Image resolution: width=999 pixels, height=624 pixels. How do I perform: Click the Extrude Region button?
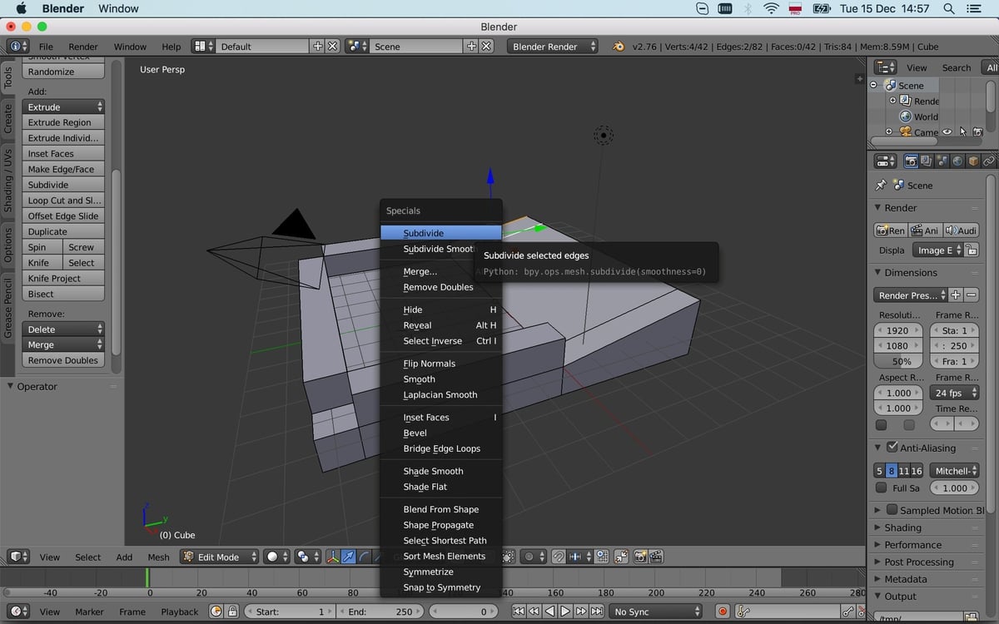63,122
